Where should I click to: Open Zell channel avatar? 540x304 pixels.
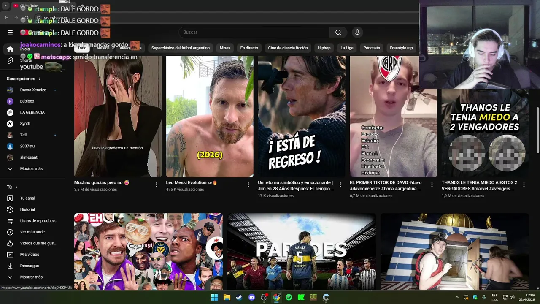point(10,135)
